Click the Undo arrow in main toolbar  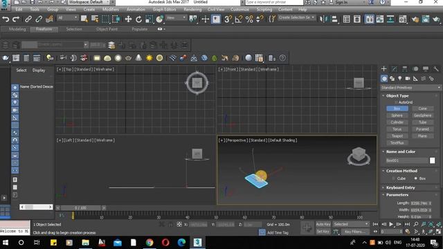point(6,19)
